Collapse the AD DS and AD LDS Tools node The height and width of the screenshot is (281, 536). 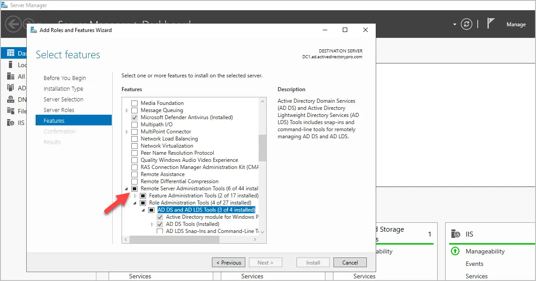pos(144,210)
